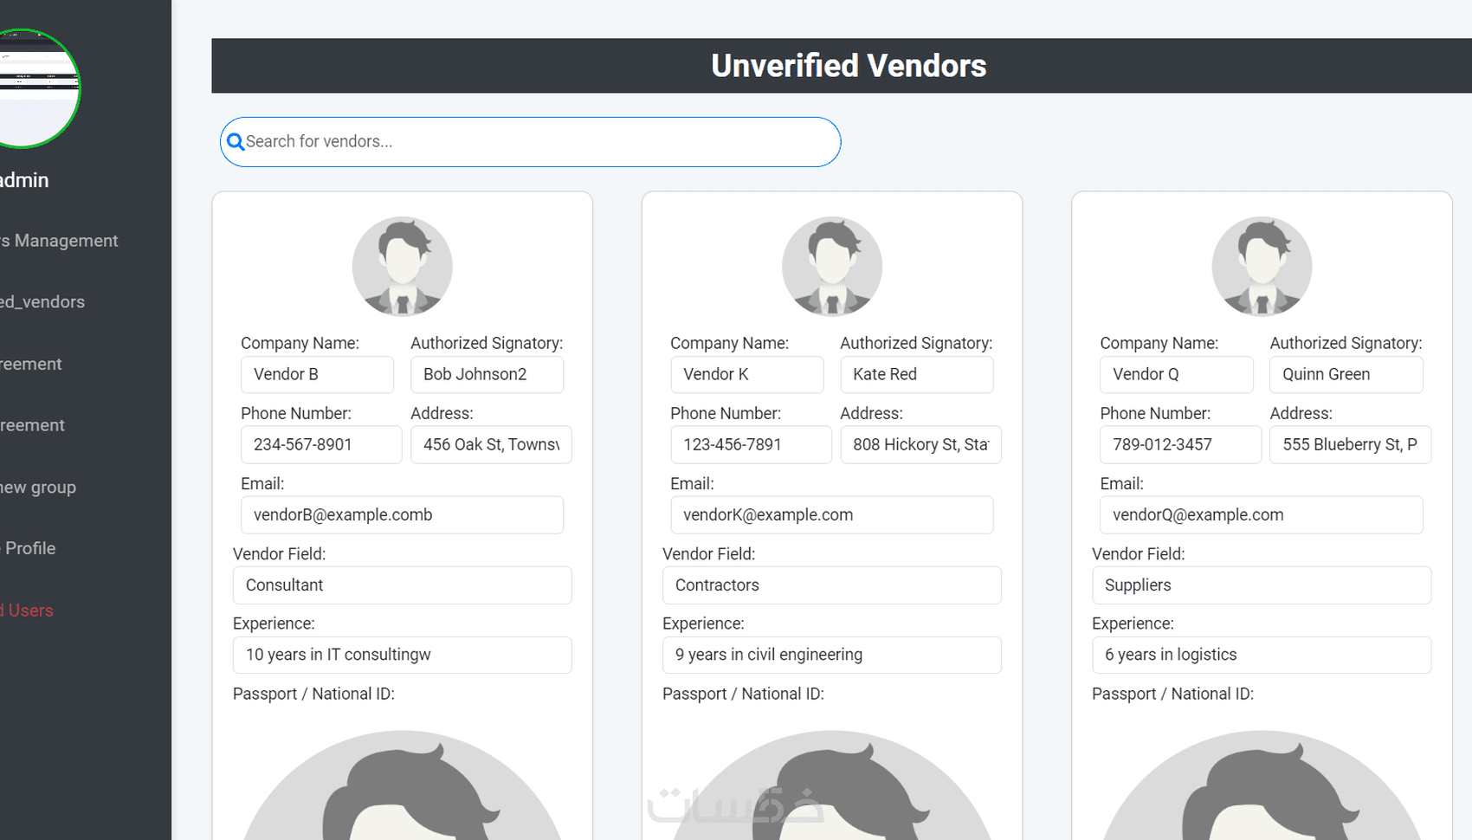Open the agreement entry in the sidebar

coord(30,364)
